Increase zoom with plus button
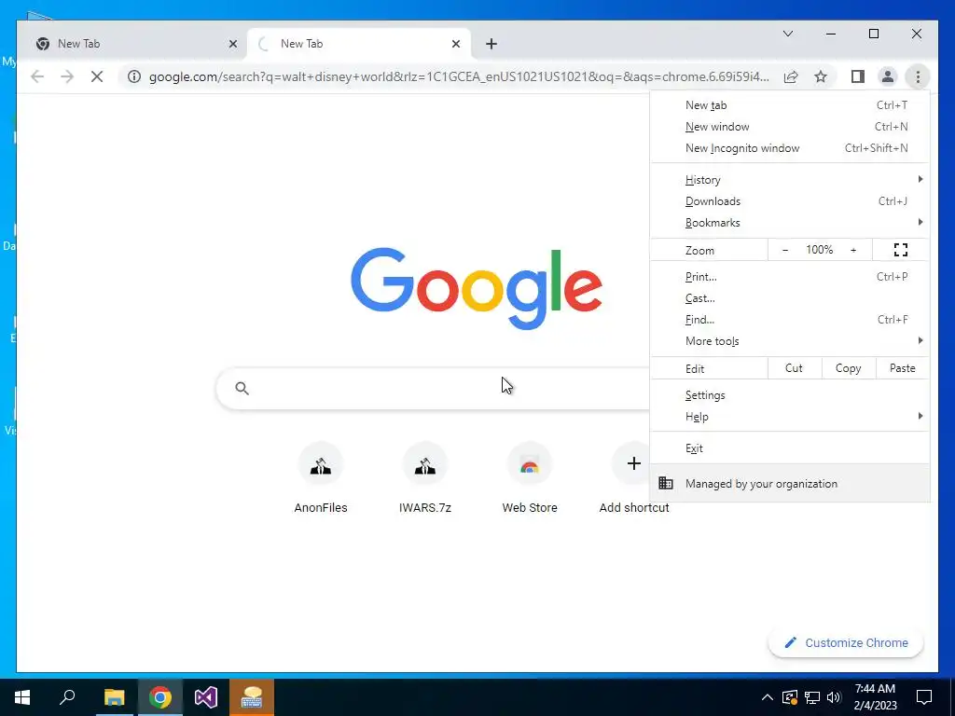 coord(853,250)
